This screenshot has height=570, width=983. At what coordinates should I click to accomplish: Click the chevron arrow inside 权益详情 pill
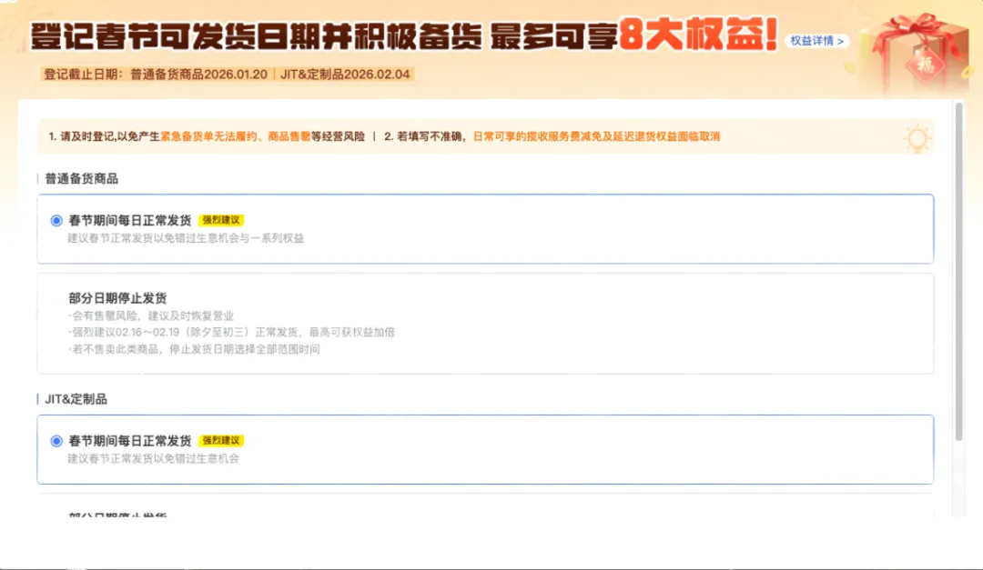coord(840,41)
